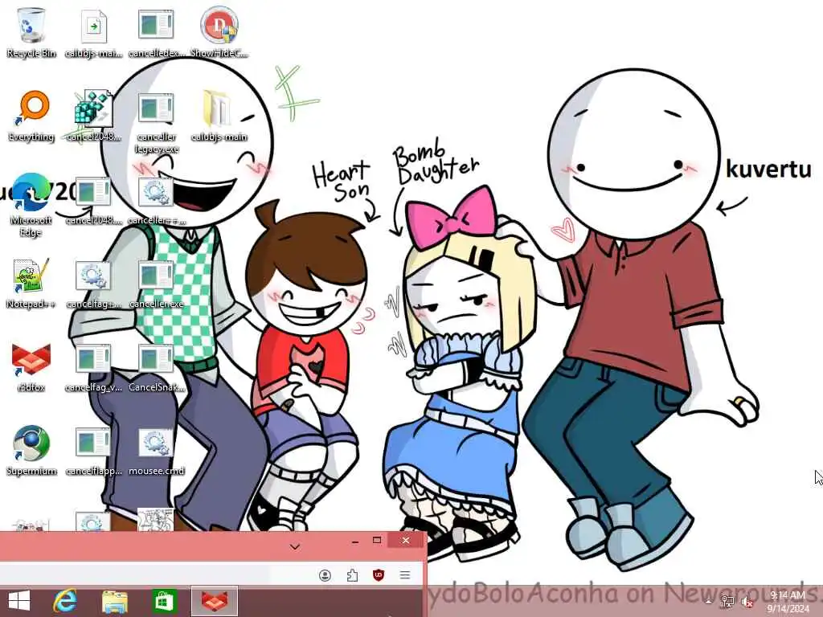Select the cancelflapp... desktop icon
This screenshot has height=617, width=823.
click(93, 450)
